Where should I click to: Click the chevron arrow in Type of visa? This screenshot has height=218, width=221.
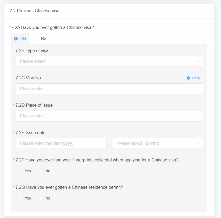pos(198,61)
